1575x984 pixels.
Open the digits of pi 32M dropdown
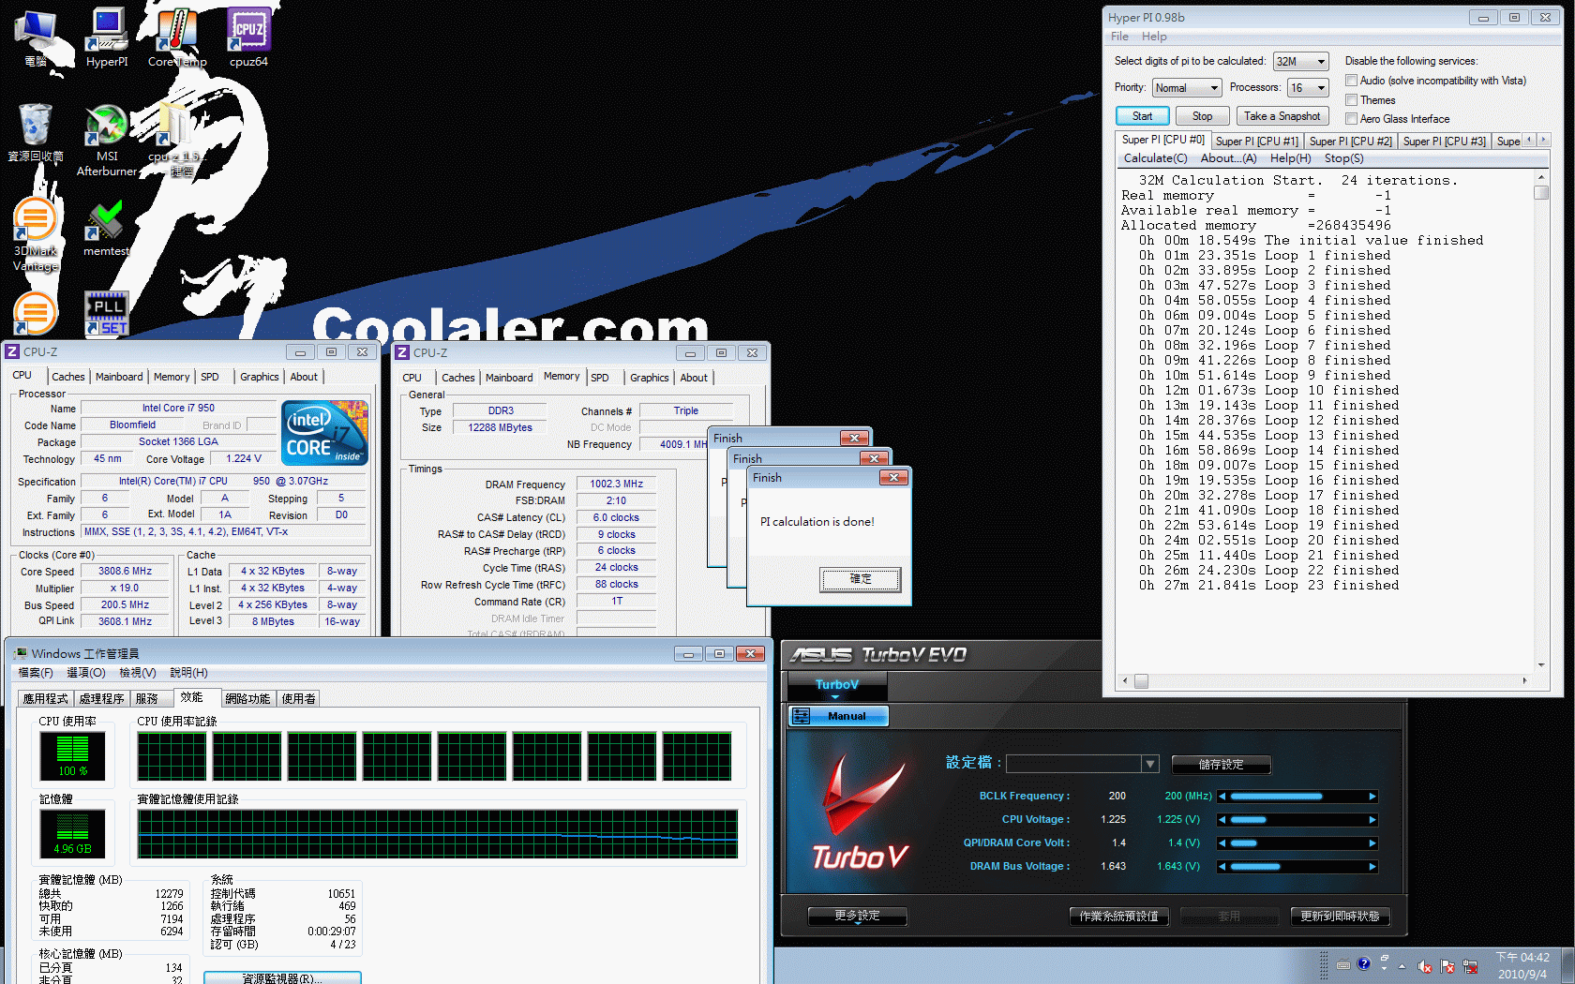click(1301, 62)
